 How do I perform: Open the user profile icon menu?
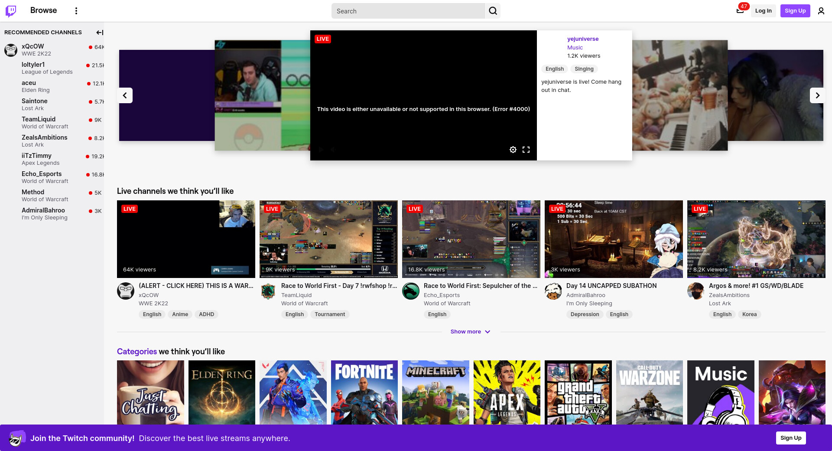click(x=821, y=11)
